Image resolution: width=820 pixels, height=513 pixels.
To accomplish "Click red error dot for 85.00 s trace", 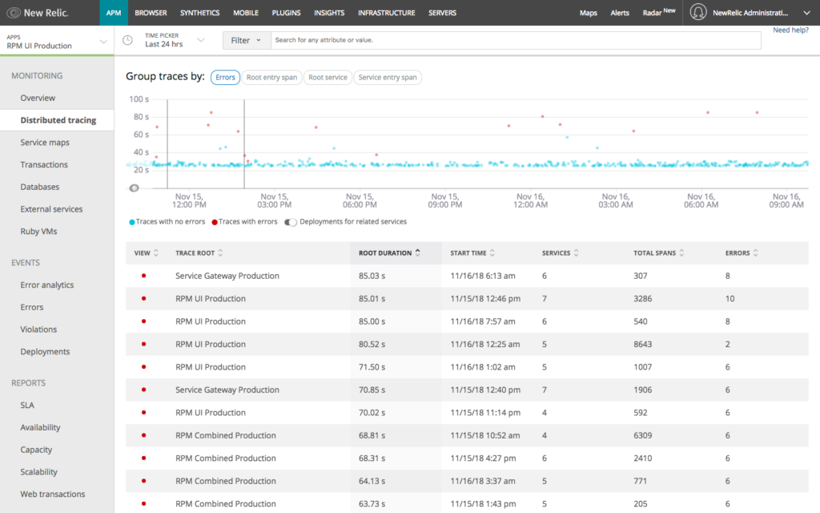I will pos(143,321).
